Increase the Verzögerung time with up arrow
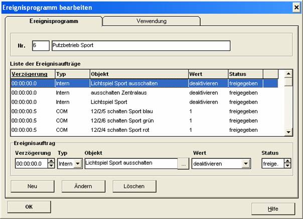 [50, 161]
